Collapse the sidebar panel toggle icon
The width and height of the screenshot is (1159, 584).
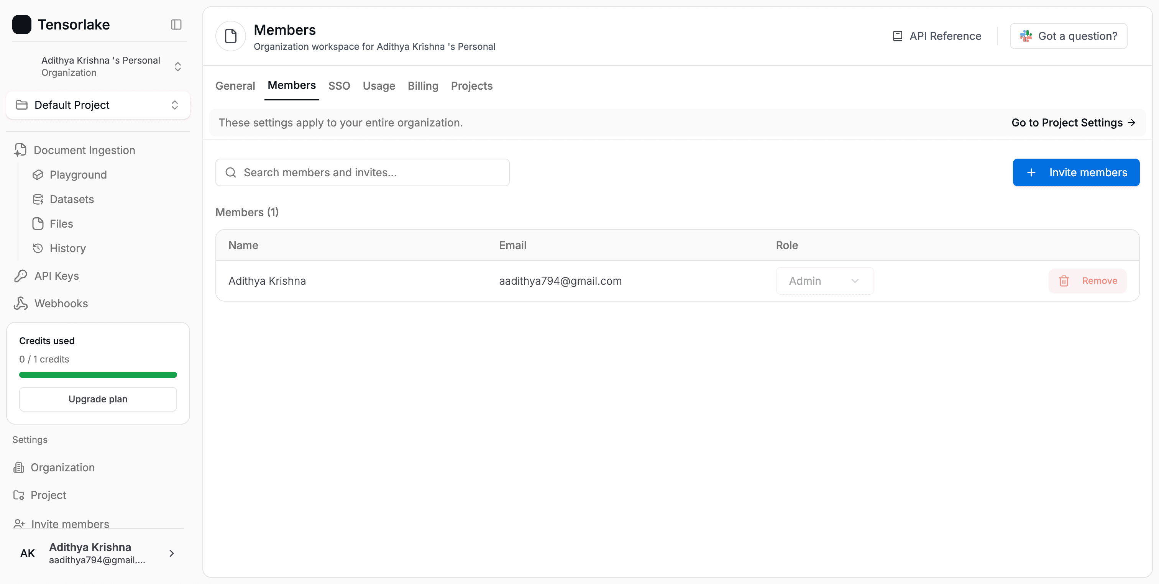click(x=176, y=24)
